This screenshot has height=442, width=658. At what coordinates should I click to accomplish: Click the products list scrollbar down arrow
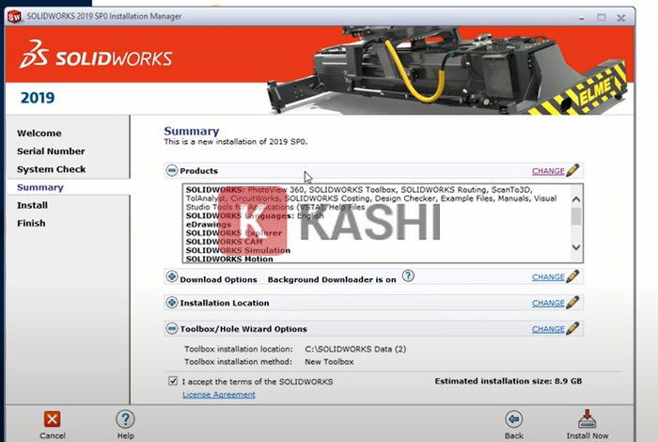coord(575,247)
